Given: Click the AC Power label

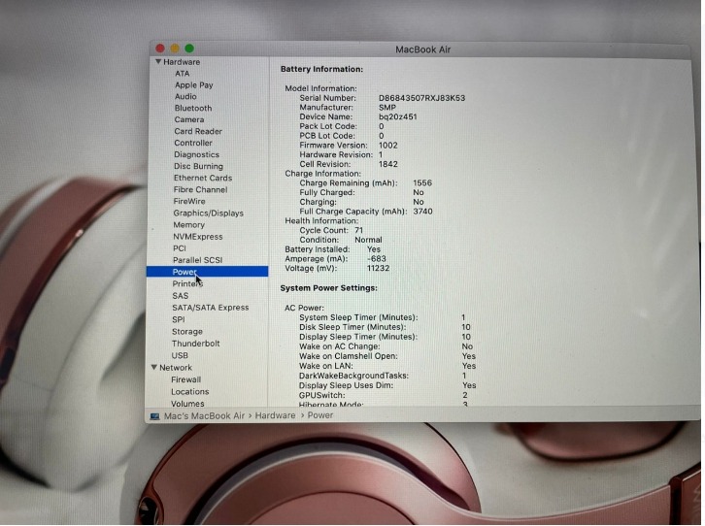Looking at the screenshot, I should pos(304,308).
